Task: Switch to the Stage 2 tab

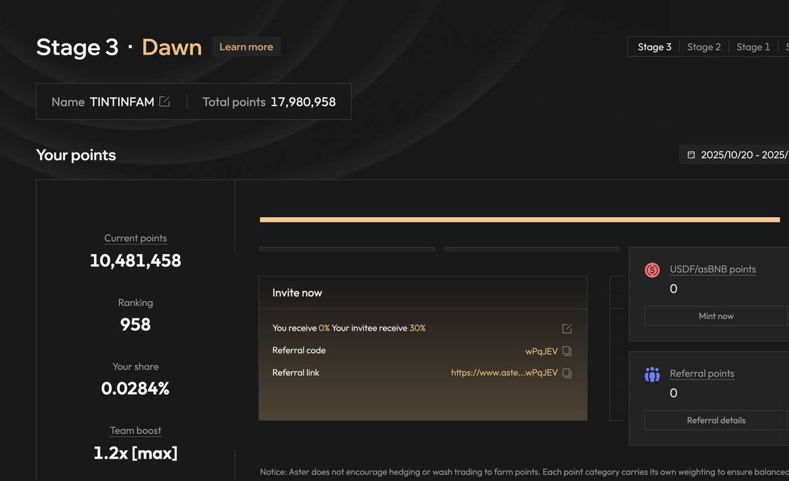Action: [x=704, y=47]
